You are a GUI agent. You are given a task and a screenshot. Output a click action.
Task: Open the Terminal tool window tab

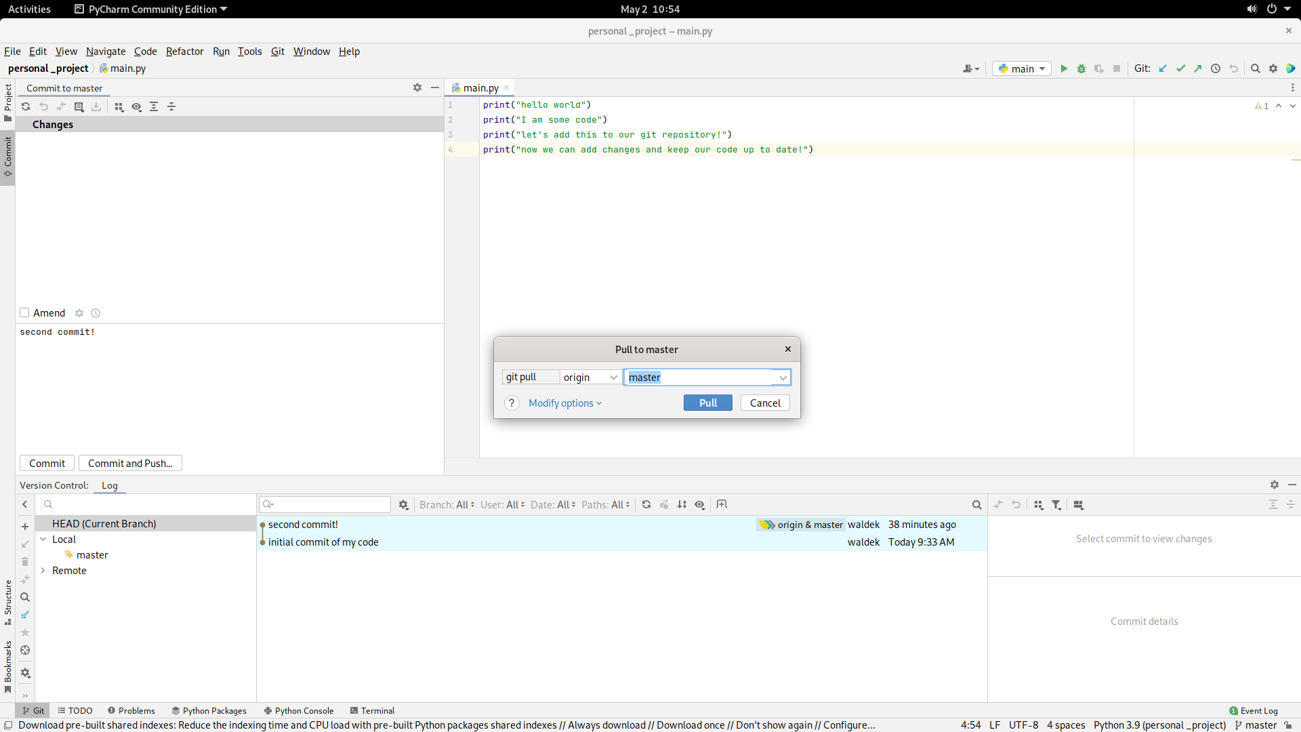click(372, 710)
